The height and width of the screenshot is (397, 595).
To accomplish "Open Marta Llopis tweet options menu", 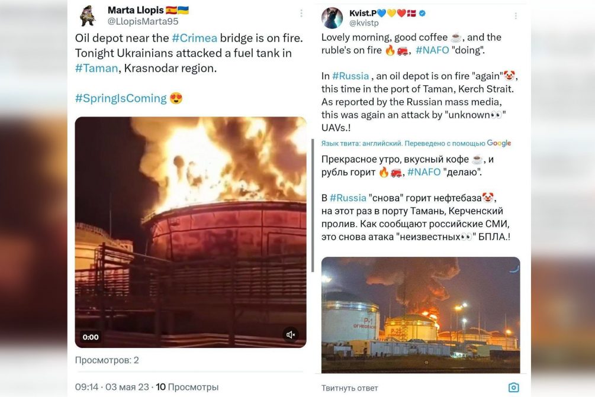I will (x=301, y=14).
